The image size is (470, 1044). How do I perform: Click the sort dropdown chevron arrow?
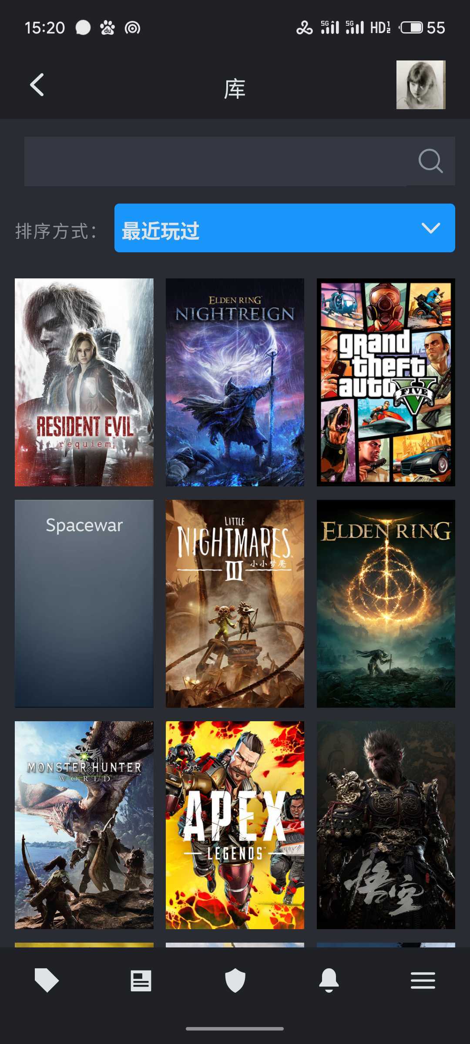[x=431, y=228]
